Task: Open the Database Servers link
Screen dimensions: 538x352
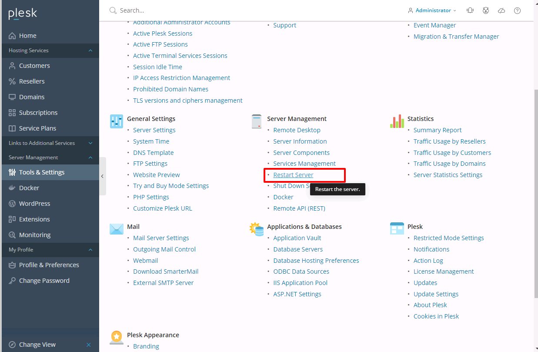Action: (298, 249)
